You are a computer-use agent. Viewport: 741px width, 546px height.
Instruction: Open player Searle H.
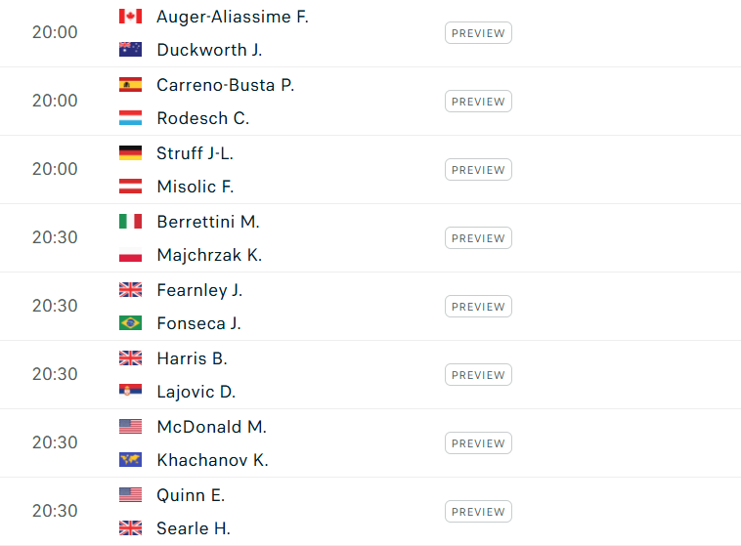(x=194, y=528)
